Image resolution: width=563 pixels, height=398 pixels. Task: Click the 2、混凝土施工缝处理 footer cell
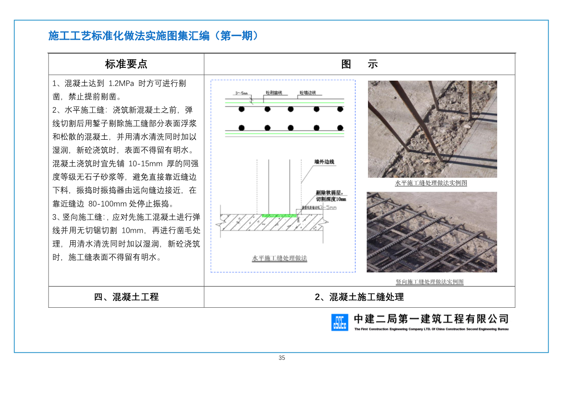359,297
